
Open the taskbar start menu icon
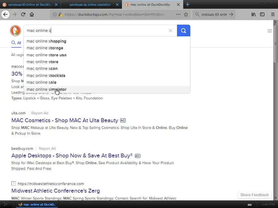click(5, 204)
